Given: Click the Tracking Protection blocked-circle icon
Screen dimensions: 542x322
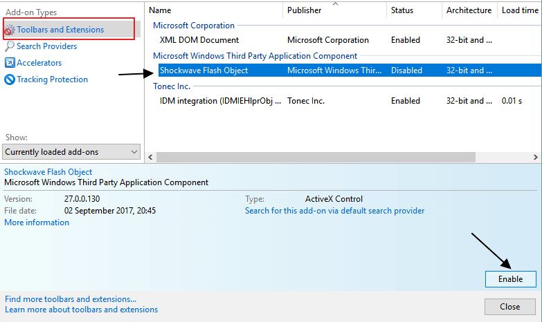Looking at the screenshot, I should [x=10, y=79].
